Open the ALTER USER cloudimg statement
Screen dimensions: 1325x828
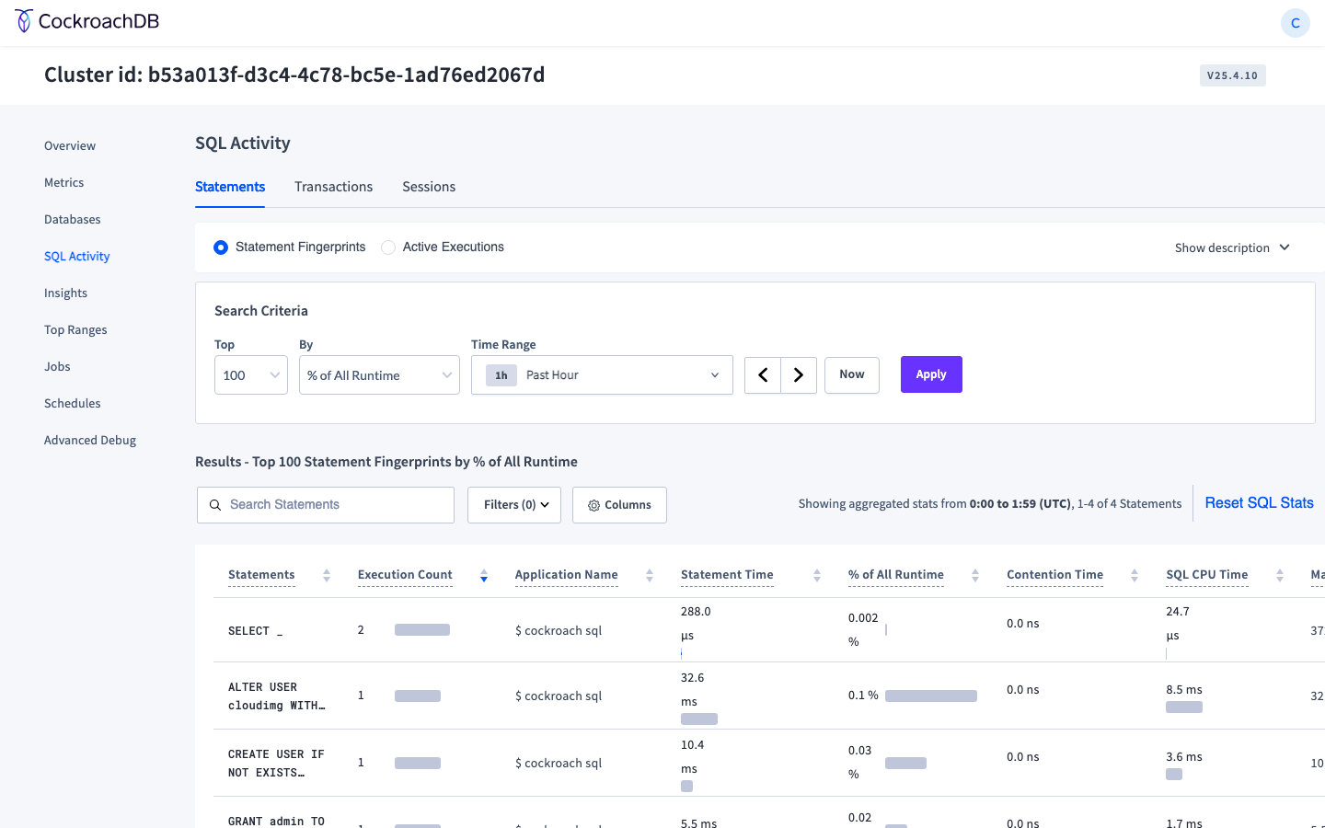(276, 696)
